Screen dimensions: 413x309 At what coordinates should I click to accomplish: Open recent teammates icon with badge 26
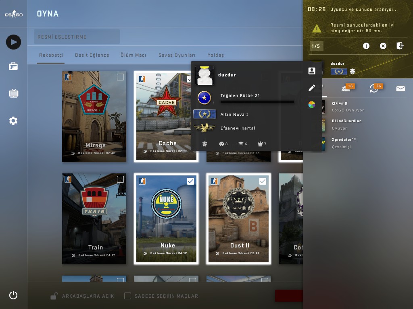click(375, 88)
